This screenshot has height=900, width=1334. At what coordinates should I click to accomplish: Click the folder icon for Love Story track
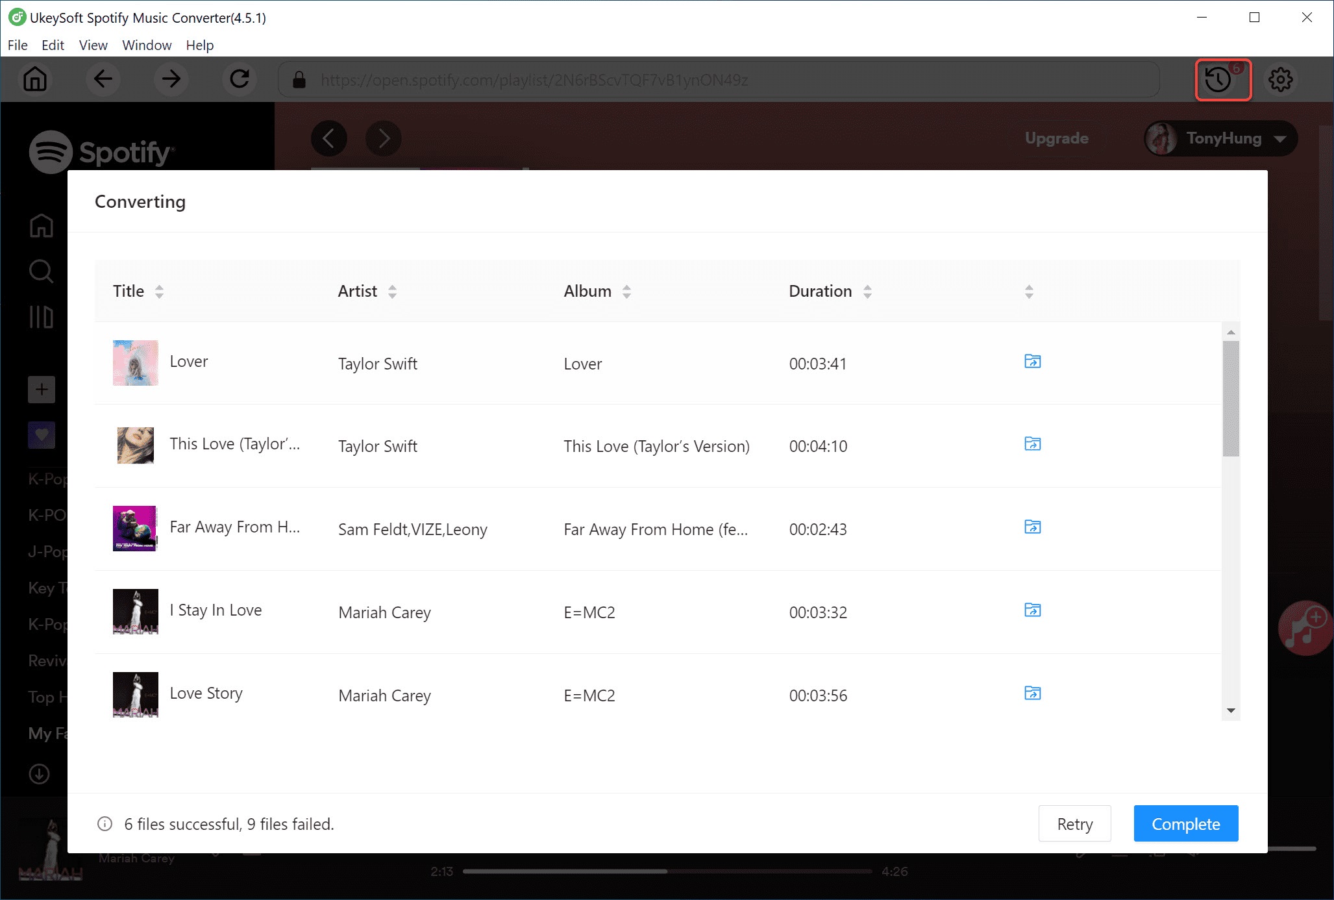coord(1032,693)
